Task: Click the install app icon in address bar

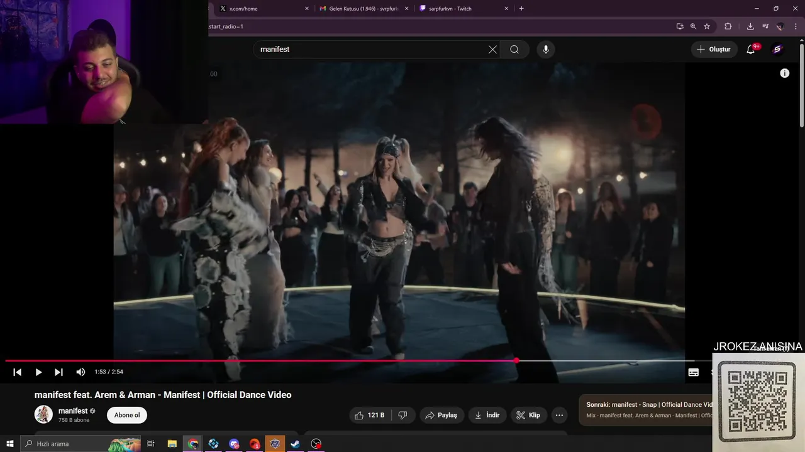Action: [x=680, y=26]
